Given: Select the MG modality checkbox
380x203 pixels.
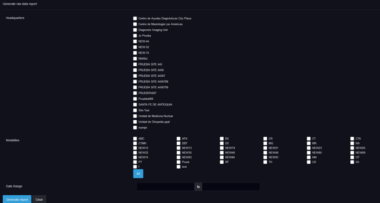Looking at the screenshot, I should click(265, 143).
